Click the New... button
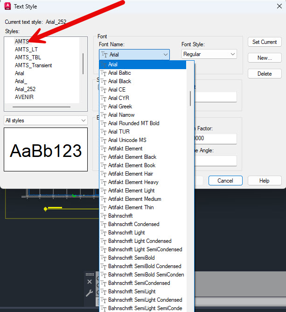 coord(265,58)
